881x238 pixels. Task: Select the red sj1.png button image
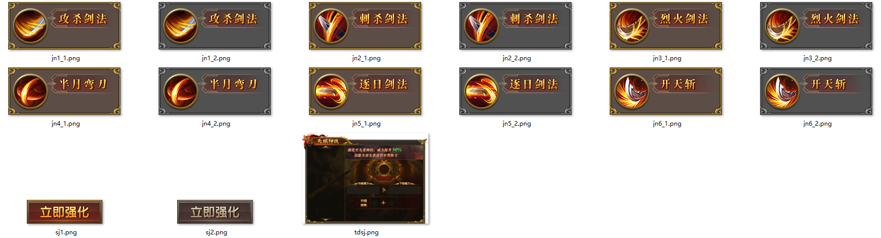65,212
